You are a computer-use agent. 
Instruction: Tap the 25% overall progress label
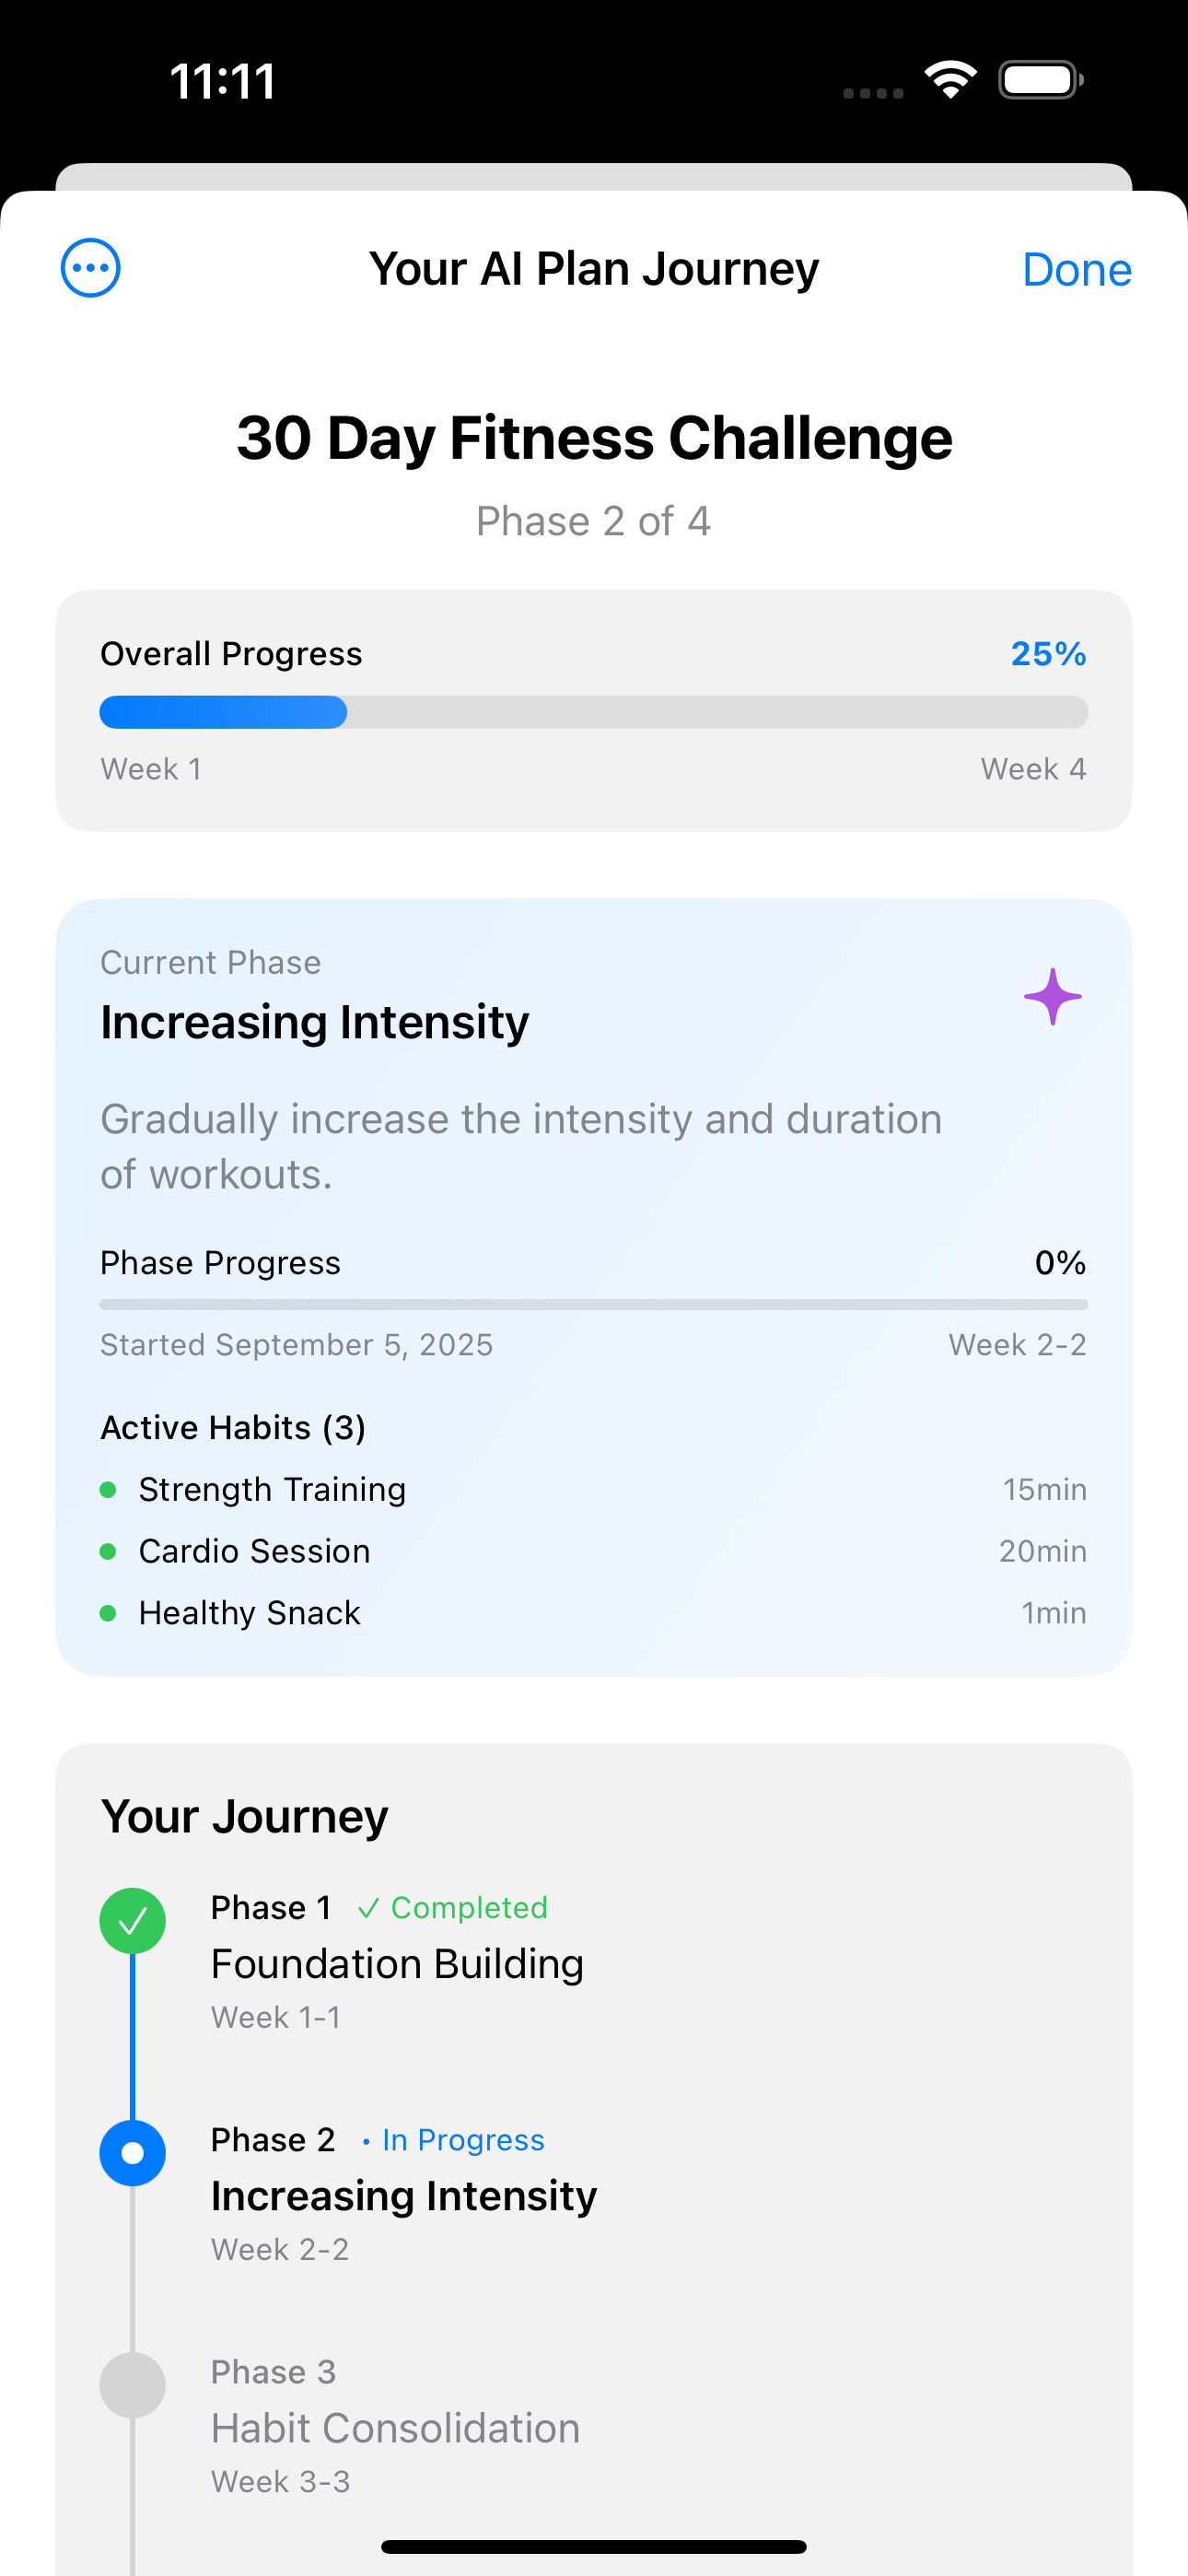pyautogui.click(x=1048, y=654)
